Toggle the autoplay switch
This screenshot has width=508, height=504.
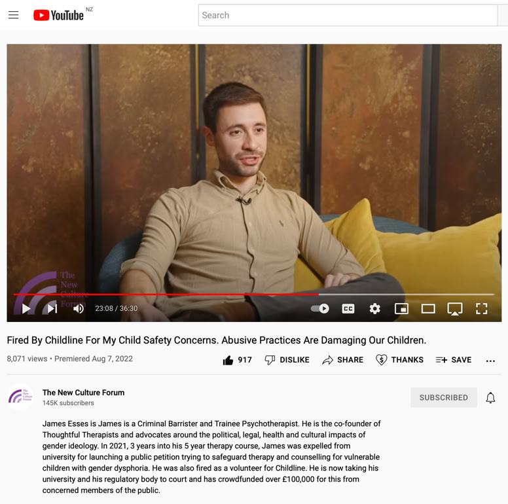(319, 309)
